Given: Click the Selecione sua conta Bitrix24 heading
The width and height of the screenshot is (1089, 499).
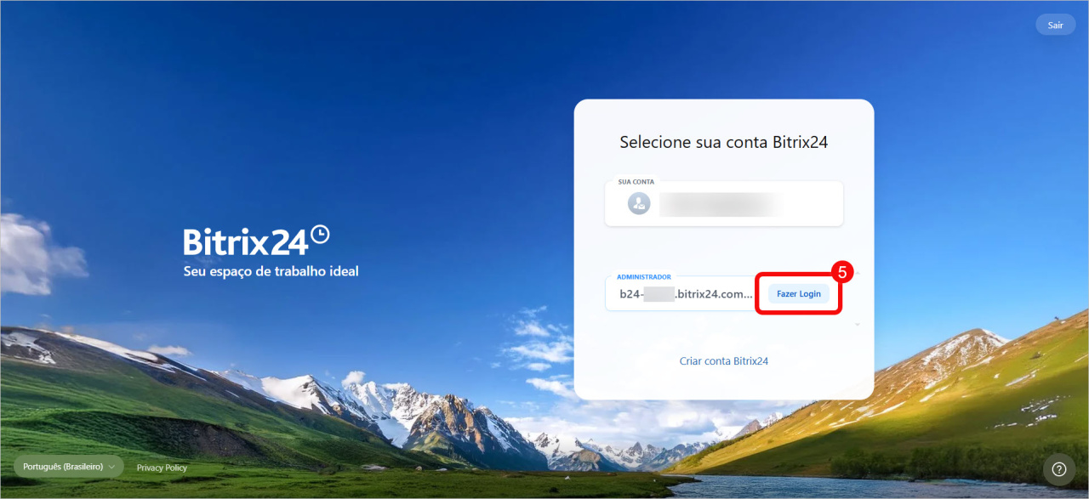Looking at the screenshot, I should 724,142.
